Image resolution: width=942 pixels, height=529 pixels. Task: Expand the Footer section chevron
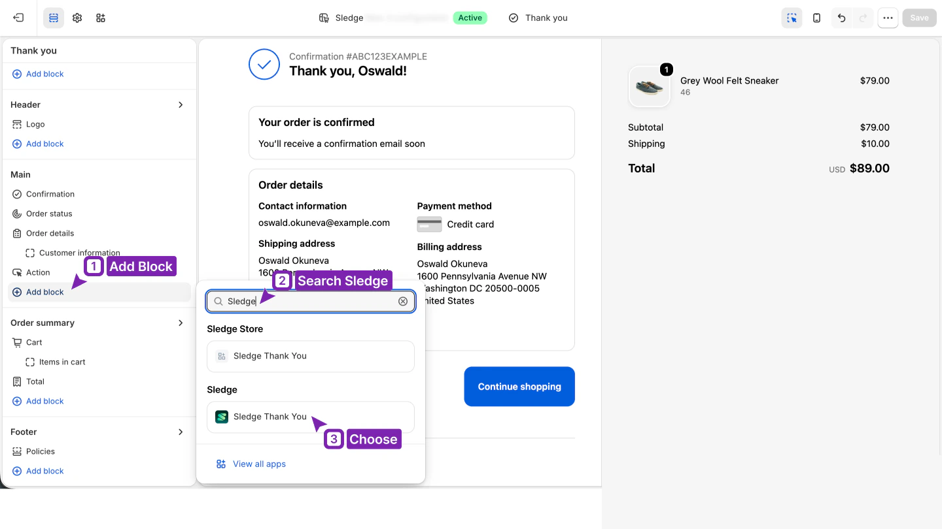coord(181,432)
